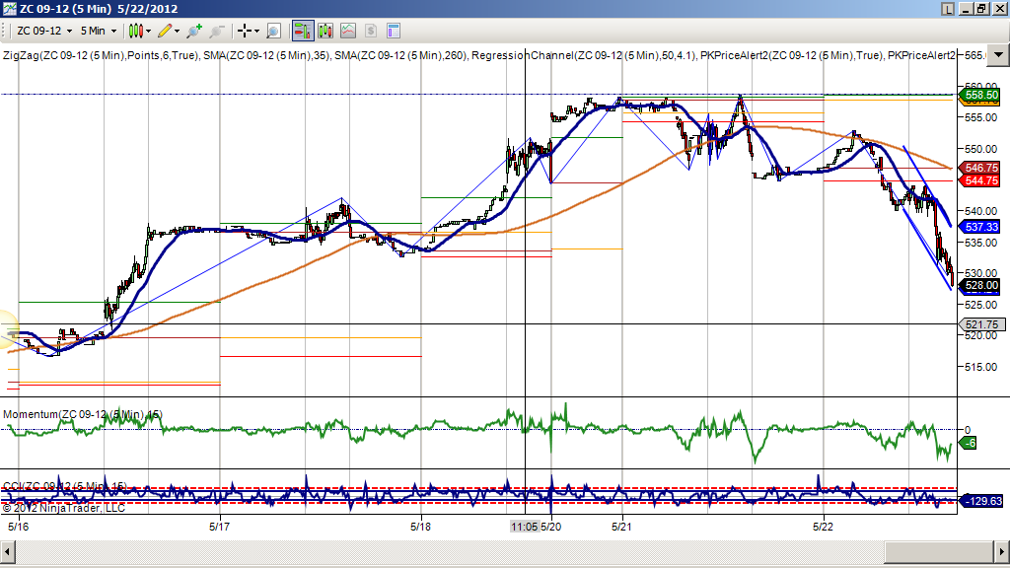Click the 5/21 date axis label
This screenshot has width=1010, height=568.
(621, 527)
